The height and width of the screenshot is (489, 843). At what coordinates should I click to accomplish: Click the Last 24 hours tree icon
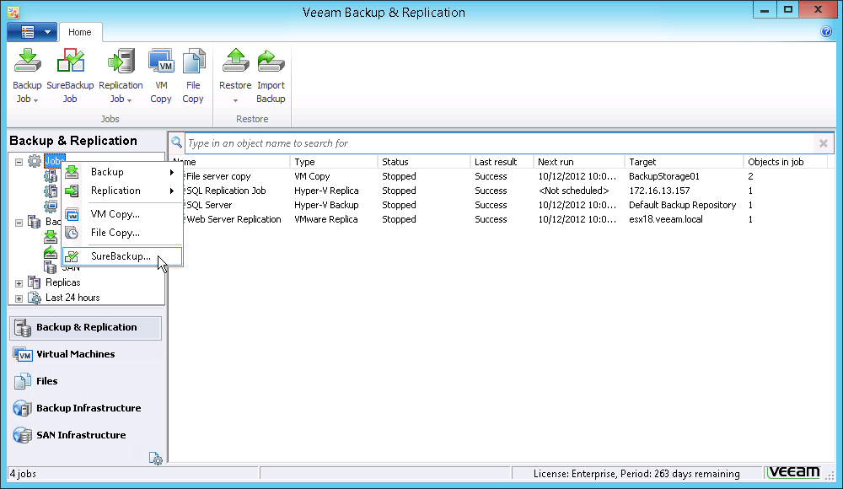pyautogui.click(x=35, y=298)
